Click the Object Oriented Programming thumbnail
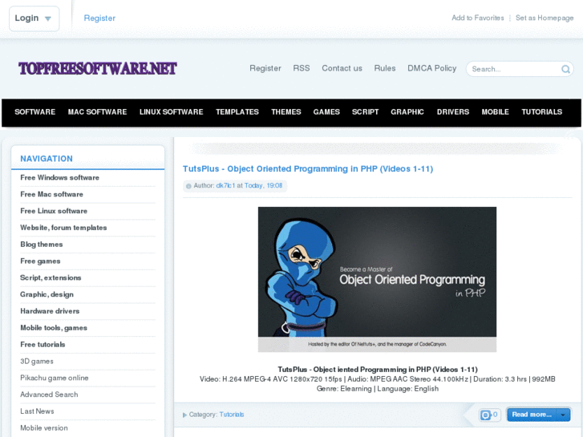 tap(377, 279)
